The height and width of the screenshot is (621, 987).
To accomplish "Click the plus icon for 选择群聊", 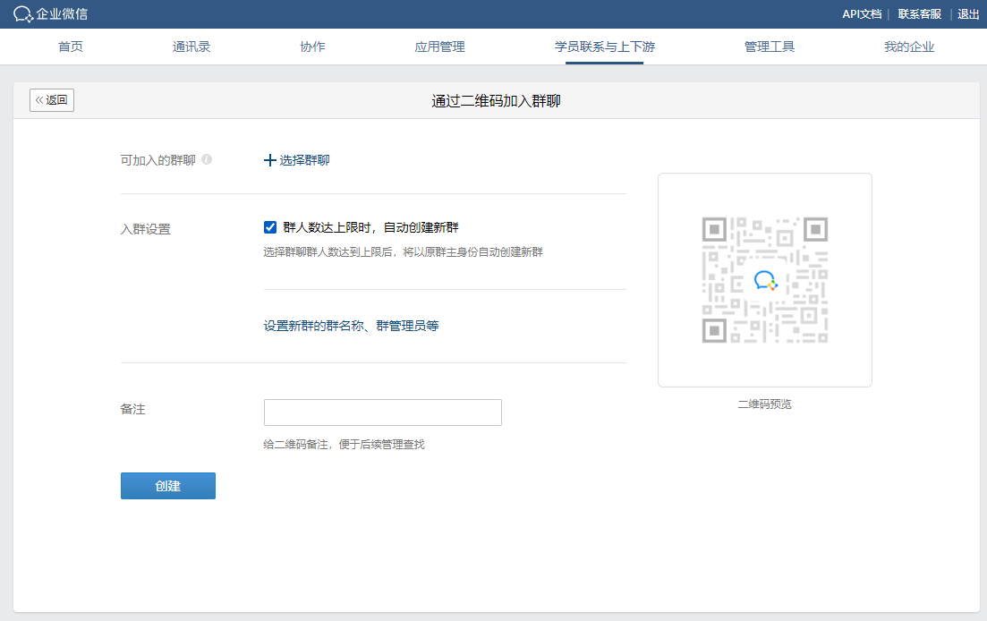I will click(269, 160).
